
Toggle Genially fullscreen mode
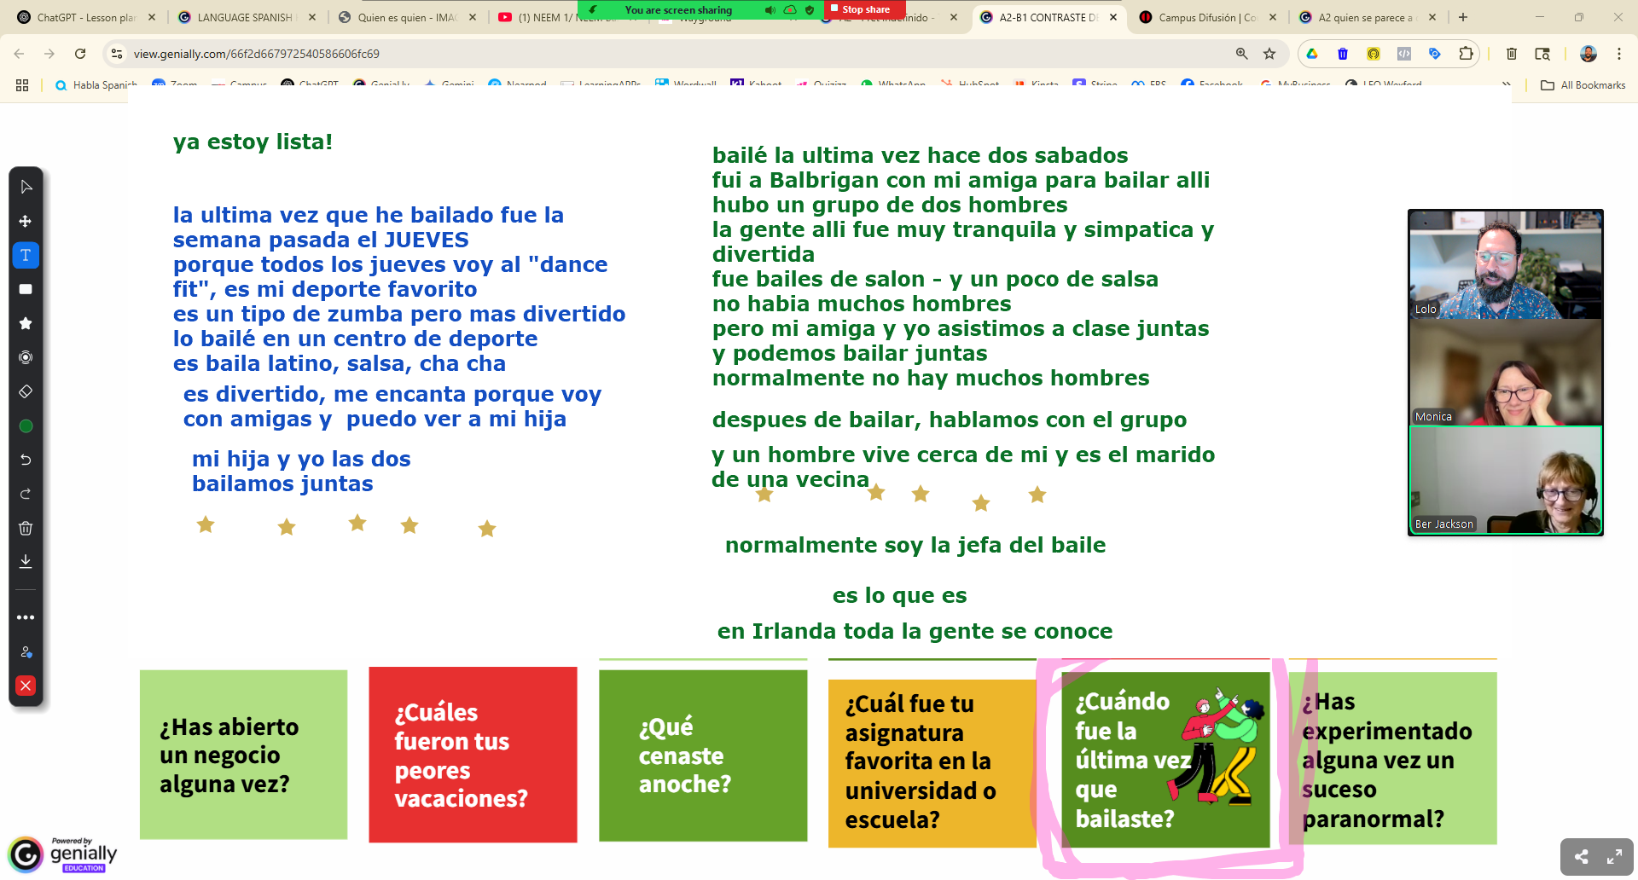pyautogui.click(x=1614, y=857)
